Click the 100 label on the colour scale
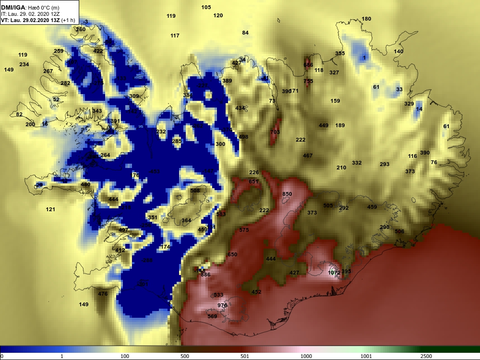The width and height of the screenshot is (480, 360). (125, 356)
